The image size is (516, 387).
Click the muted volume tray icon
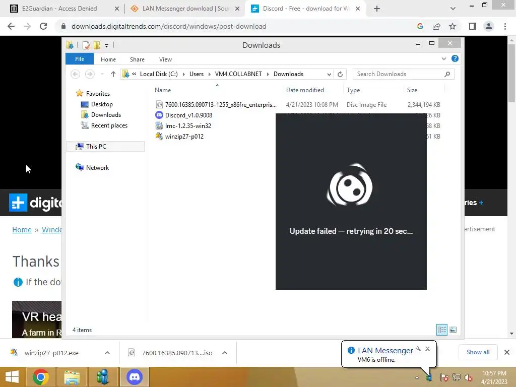tap(469, 377)
